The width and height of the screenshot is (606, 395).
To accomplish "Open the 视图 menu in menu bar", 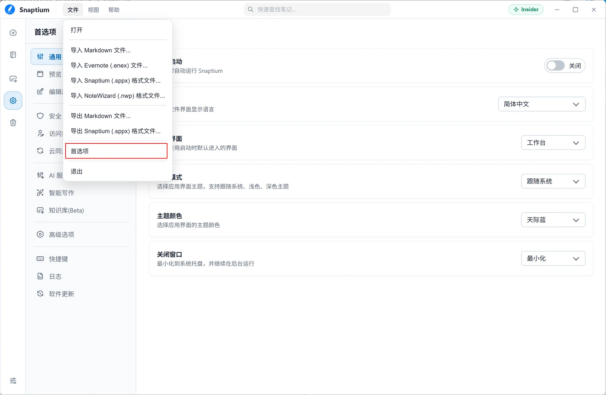I will (93, 10).
